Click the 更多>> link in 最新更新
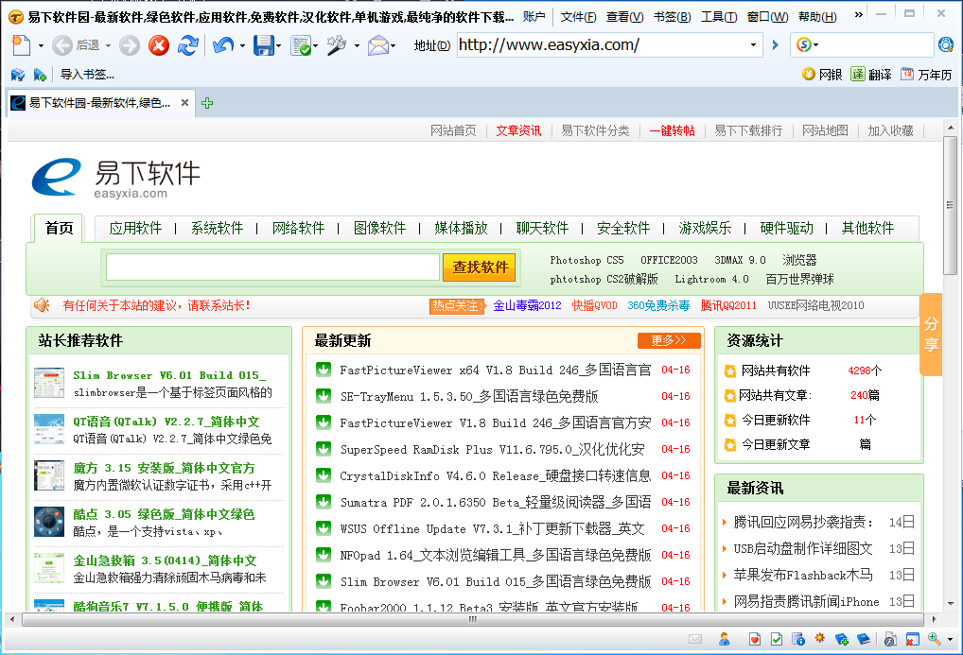This screenshot has height=655, width=963. [x=668, y=340]
